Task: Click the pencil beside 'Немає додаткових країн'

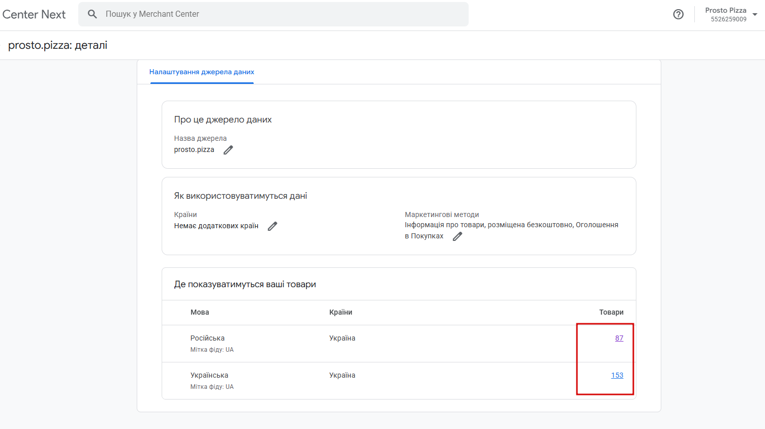Action: coord(272,226)
